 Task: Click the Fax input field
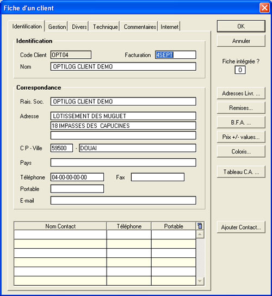point(158,177)
